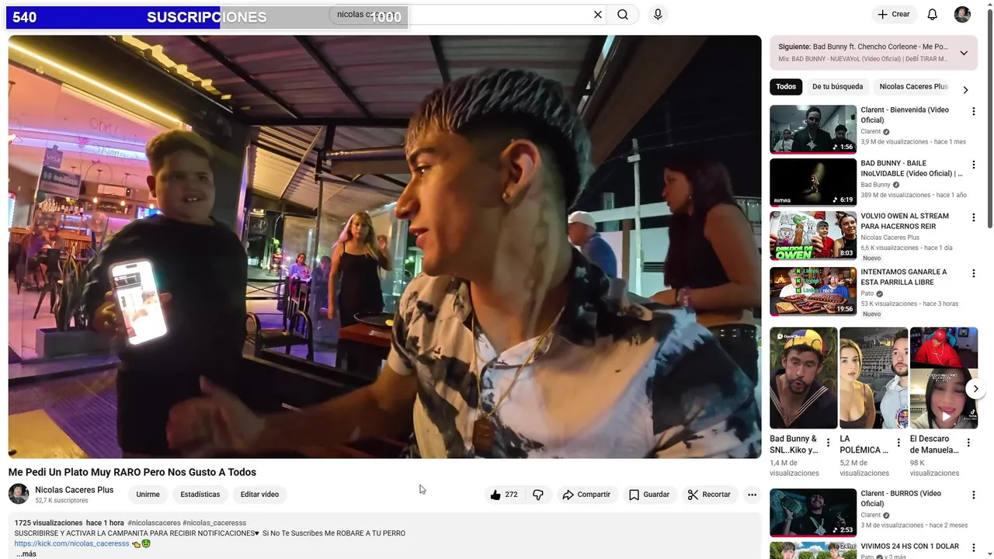Open the VOLVIO OWEN AL STREAM thumbnail
Image resolution: width=994 pixels, height=559 pixels.
[813, 236]
